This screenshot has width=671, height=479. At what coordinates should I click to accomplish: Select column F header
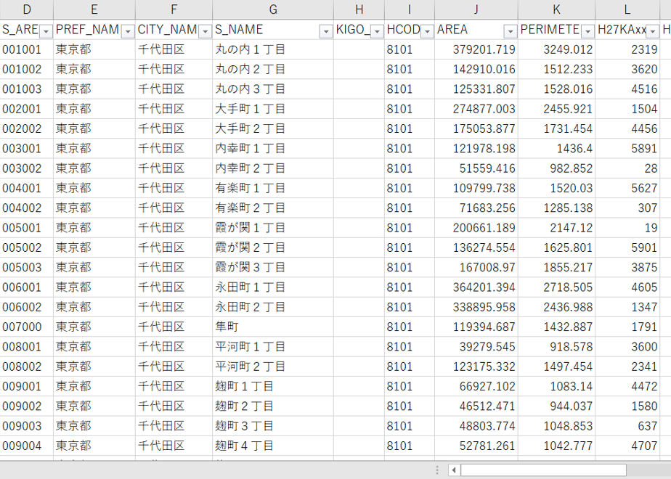[x=174, y=9]
